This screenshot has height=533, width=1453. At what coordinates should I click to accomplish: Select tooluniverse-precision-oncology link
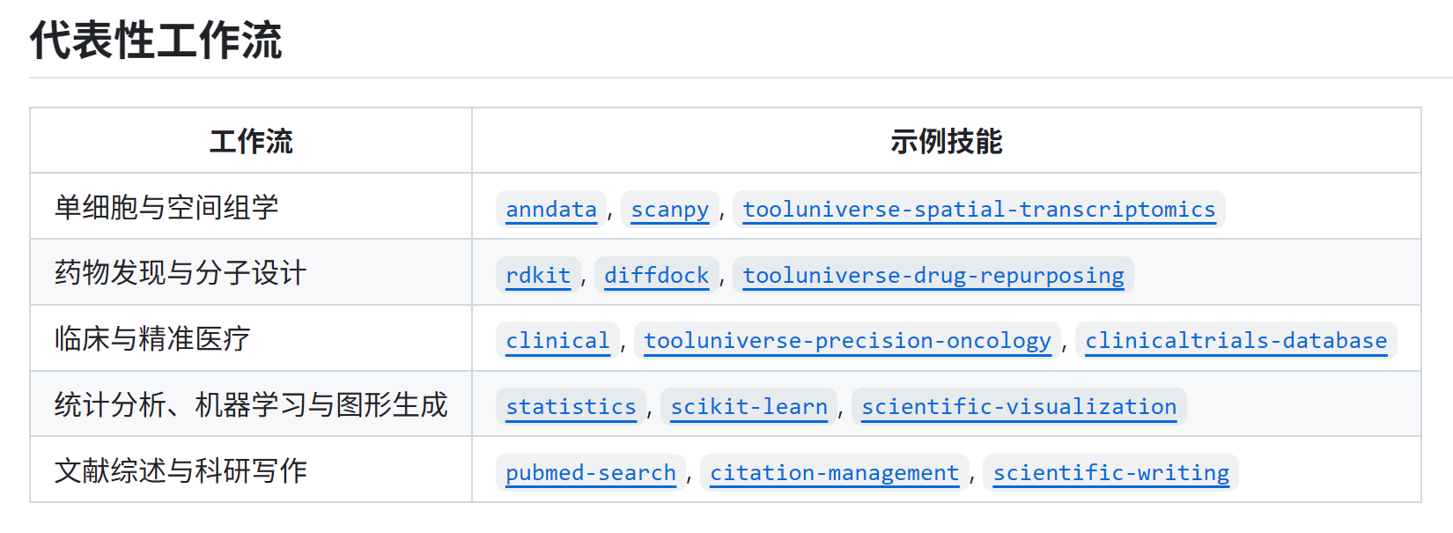pos(847,341)
